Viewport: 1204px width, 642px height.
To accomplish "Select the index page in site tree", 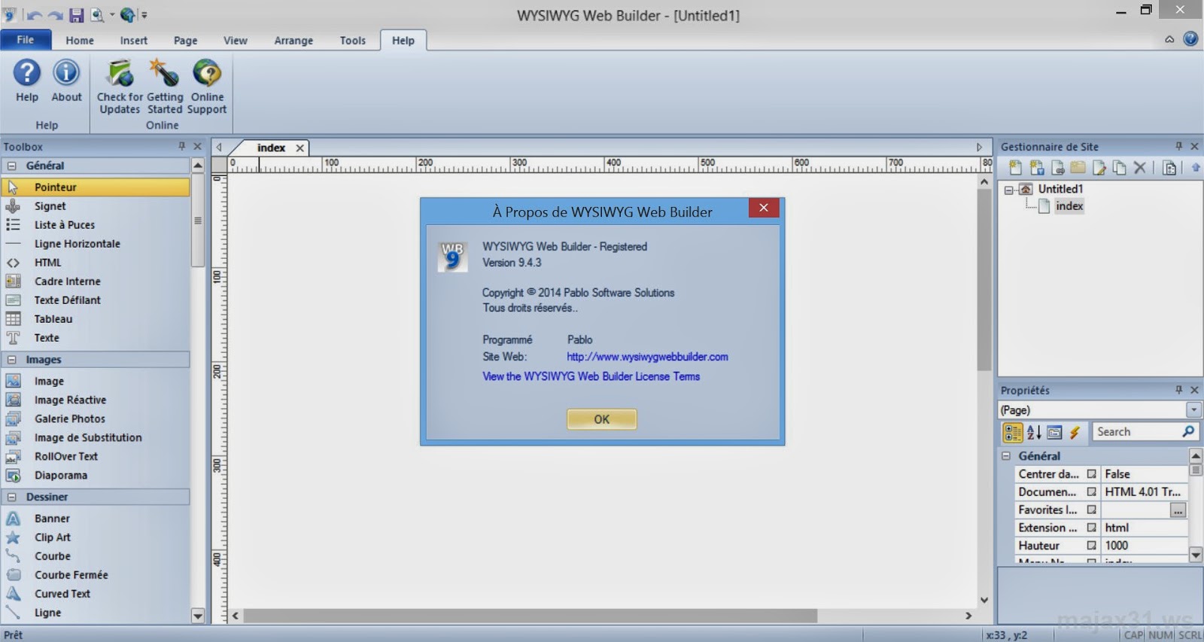I will [1069, 206].
